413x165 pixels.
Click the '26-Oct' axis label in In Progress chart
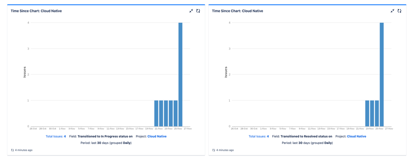pyautogui.click(x=33, y=129)
